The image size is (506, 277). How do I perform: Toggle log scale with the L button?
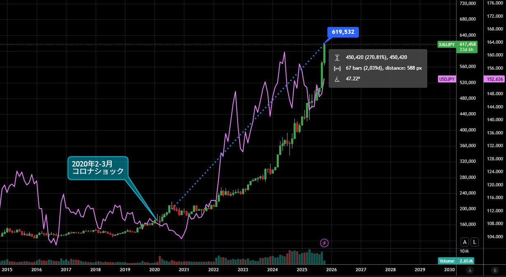[475, 242]
